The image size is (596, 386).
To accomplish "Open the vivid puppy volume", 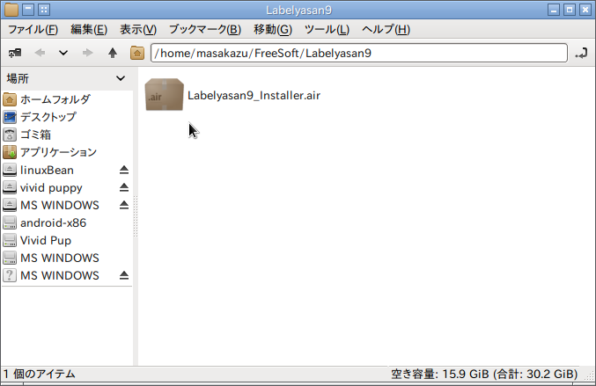I will pos(51,187).
